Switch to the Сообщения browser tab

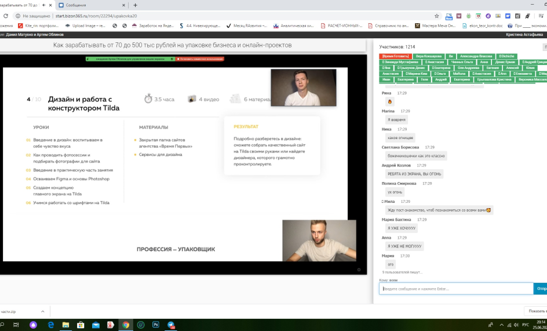[x=93, y=5]
